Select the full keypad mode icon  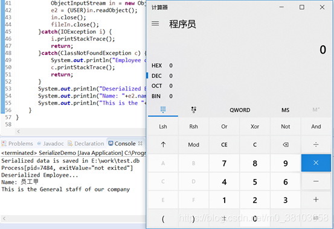(x=163, y=110)
